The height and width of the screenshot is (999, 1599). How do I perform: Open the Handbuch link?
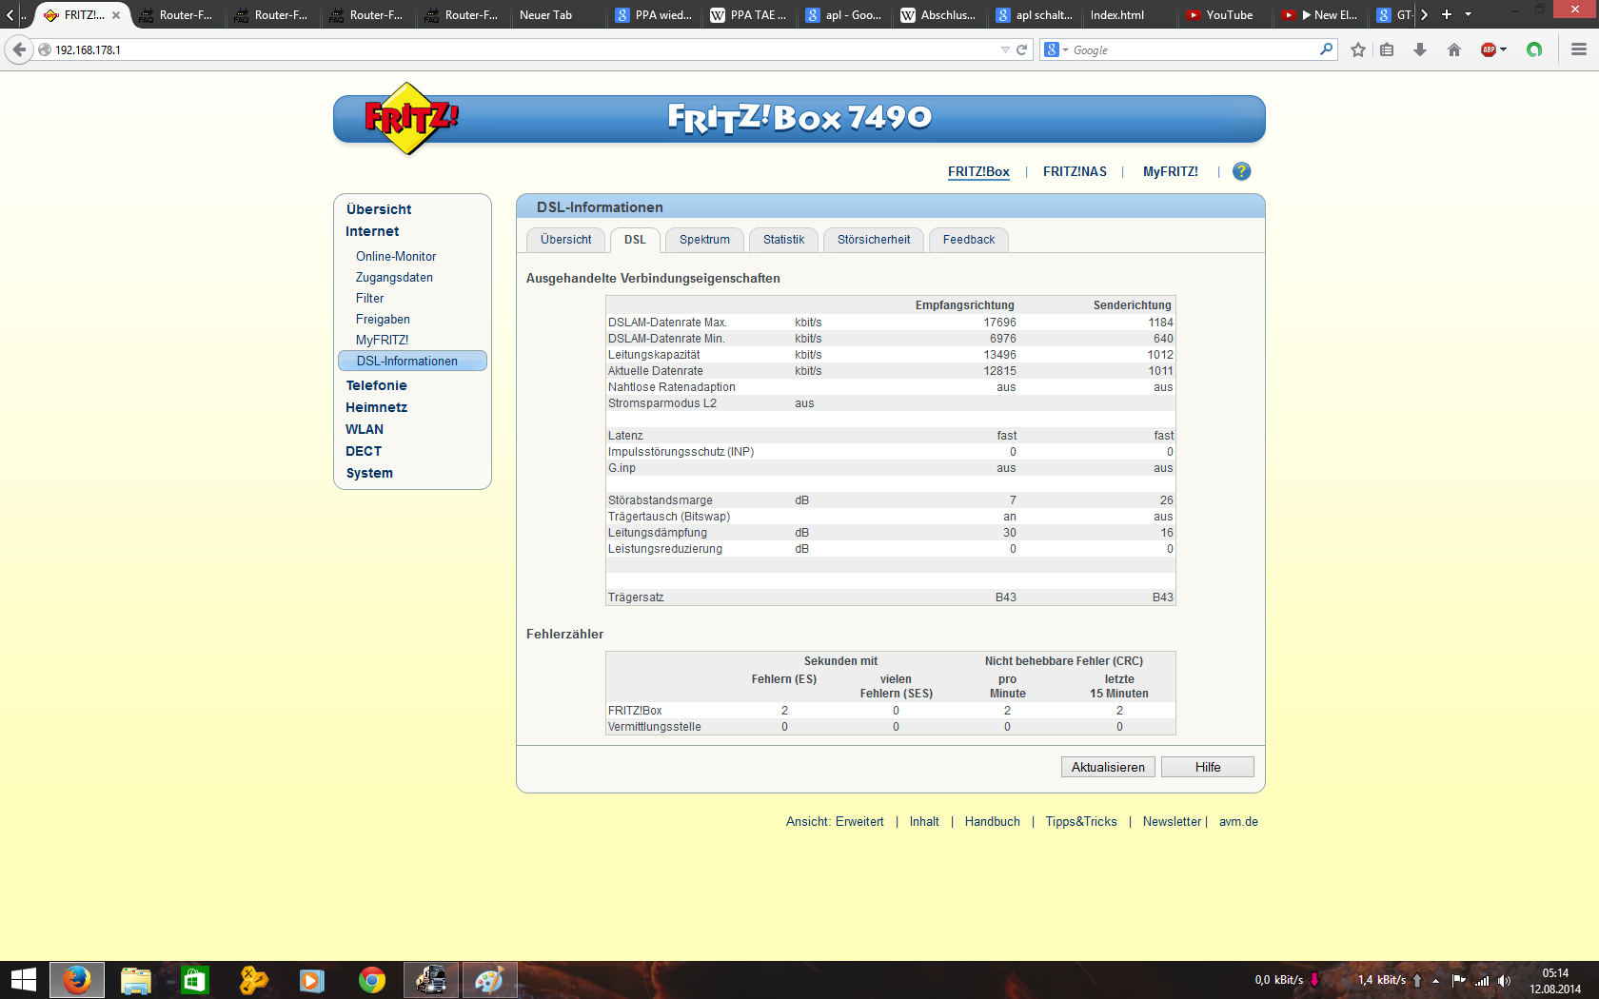[993, 821]
